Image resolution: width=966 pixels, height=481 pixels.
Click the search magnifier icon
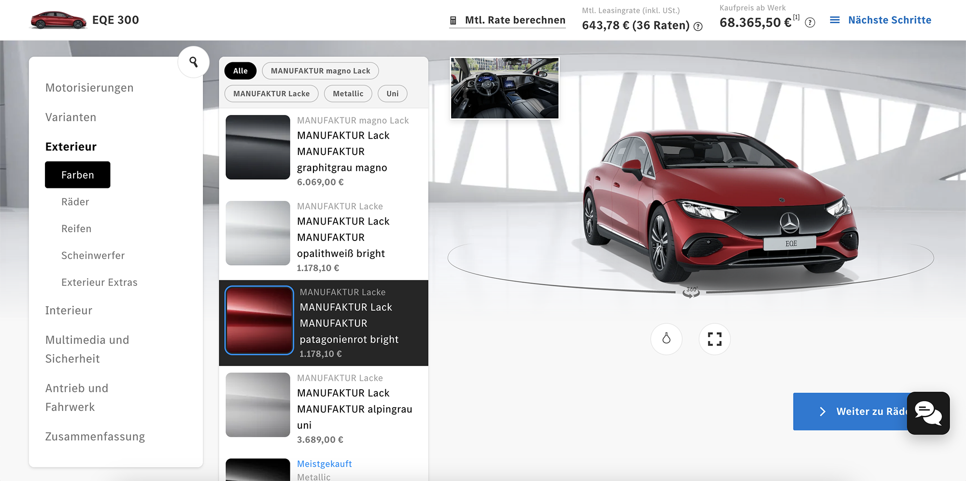coord(193,62)
